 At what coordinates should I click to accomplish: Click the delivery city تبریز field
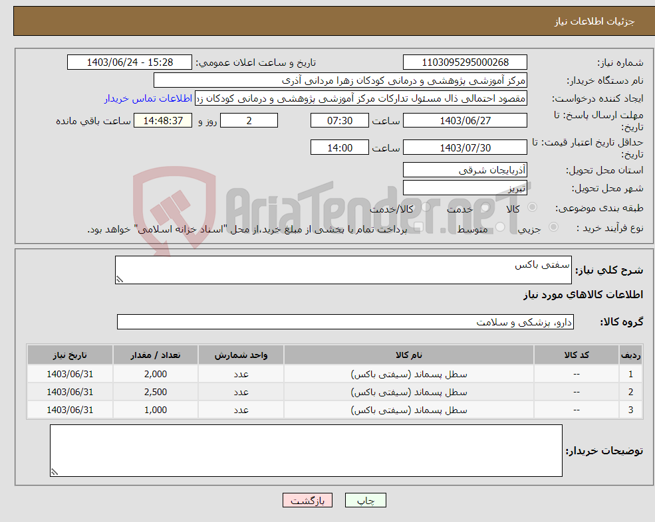click(x=465, y=188)
